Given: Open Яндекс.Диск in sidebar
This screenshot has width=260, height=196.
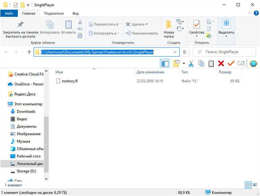Looking at the screenshot, I should point(22,94).
